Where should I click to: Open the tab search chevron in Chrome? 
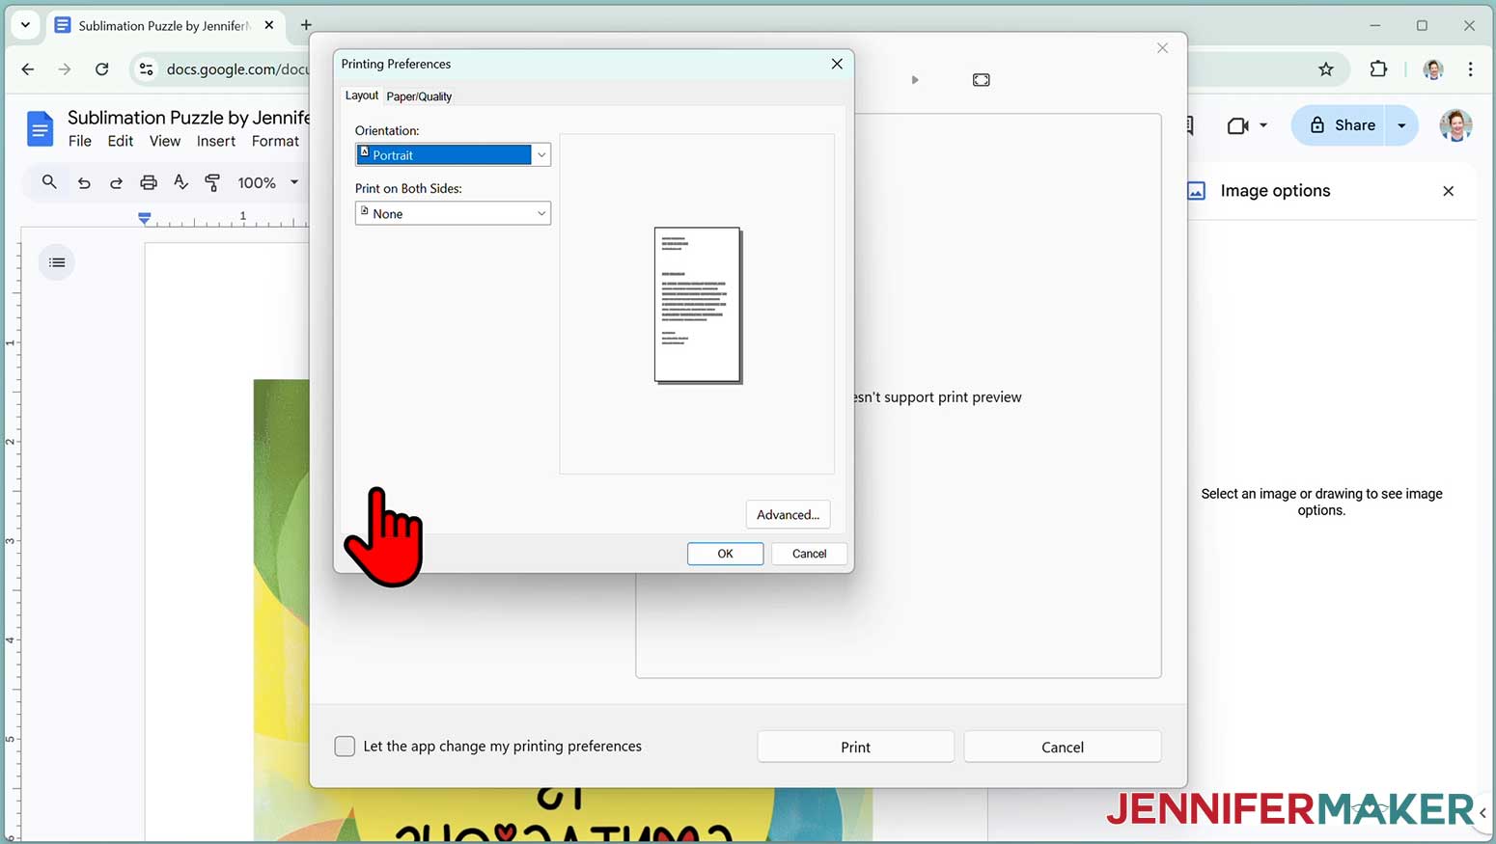pos(26,25)
